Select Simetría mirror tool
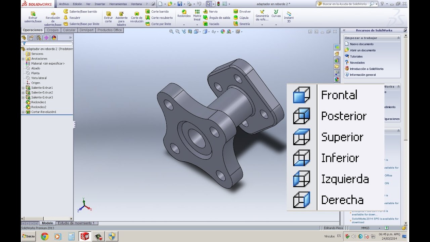This screenshot has height=242, width=430. click(x=242, y=24)
